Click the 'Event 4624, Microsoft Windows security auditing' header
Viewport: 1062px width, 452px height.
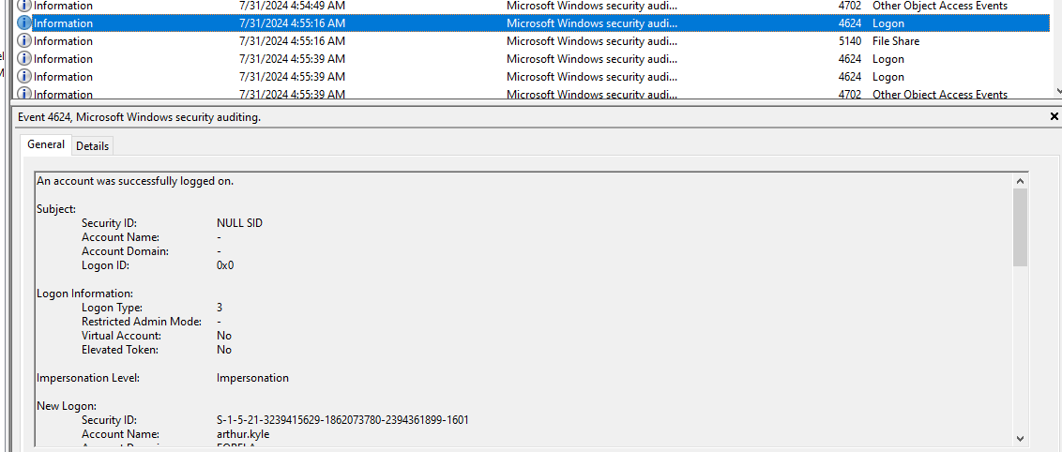pyautogui.click(x=139, y=117)
